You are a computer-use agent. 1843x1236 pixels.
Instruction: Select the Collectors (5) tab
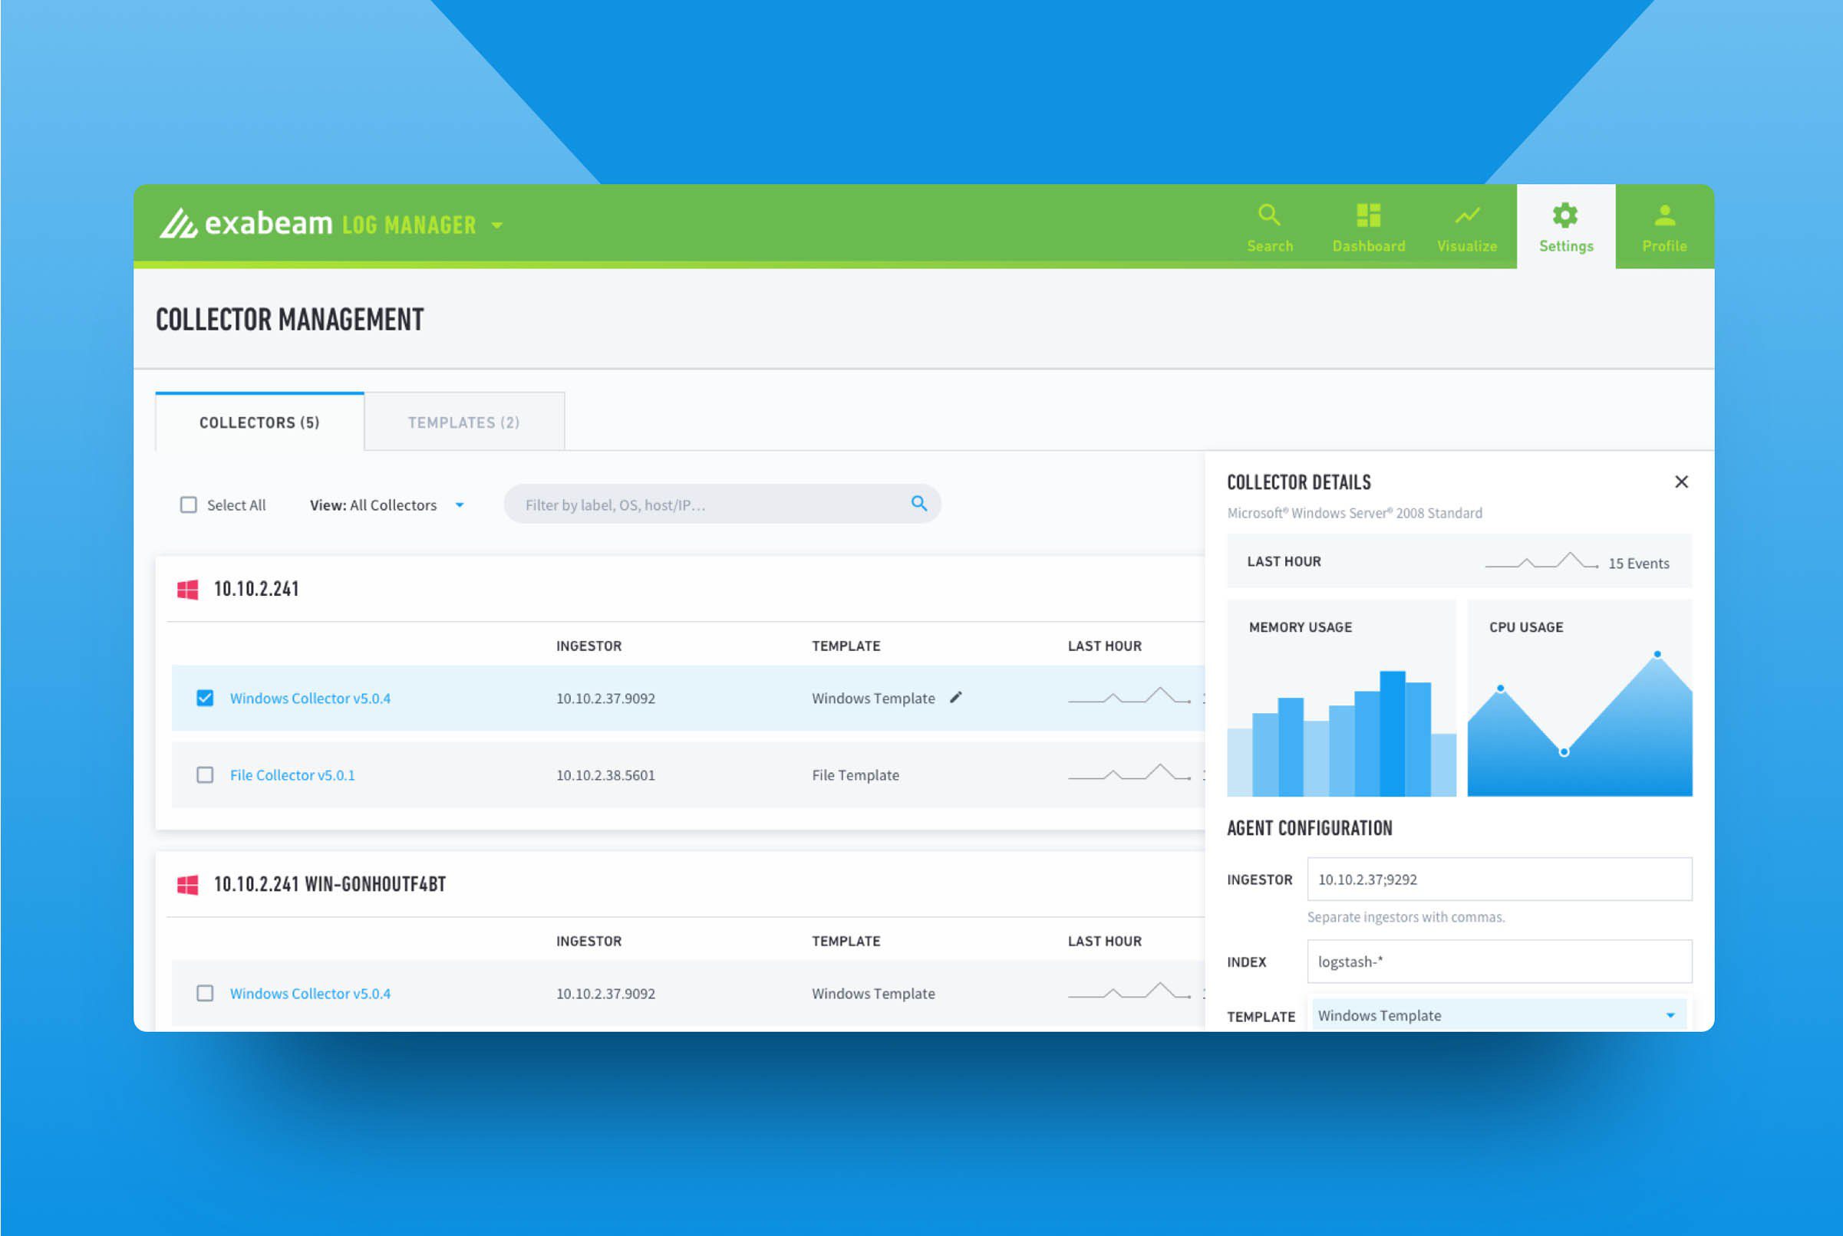tap(259, 422)
